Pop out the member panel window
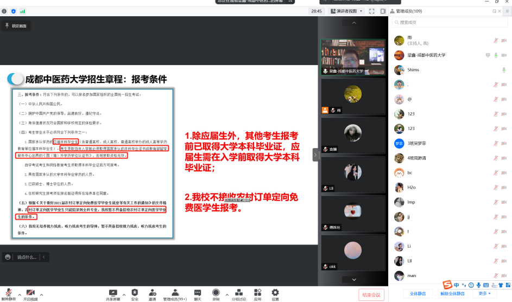 tap(494, 11)
